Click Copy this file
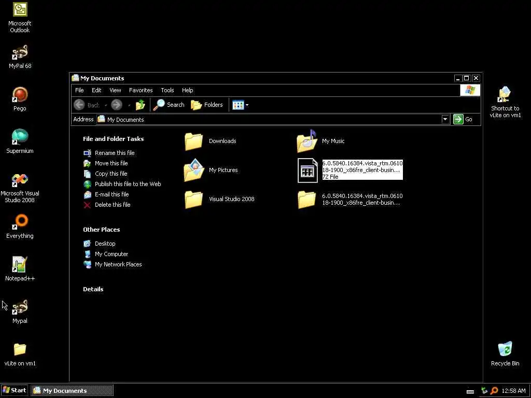The height and width of the screenshot is (398, 531). click(105, 174)
